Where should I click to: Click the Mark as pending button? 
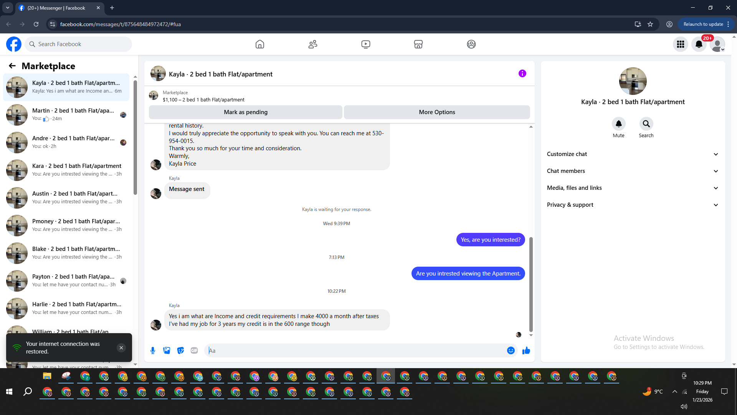pos(245,112)
